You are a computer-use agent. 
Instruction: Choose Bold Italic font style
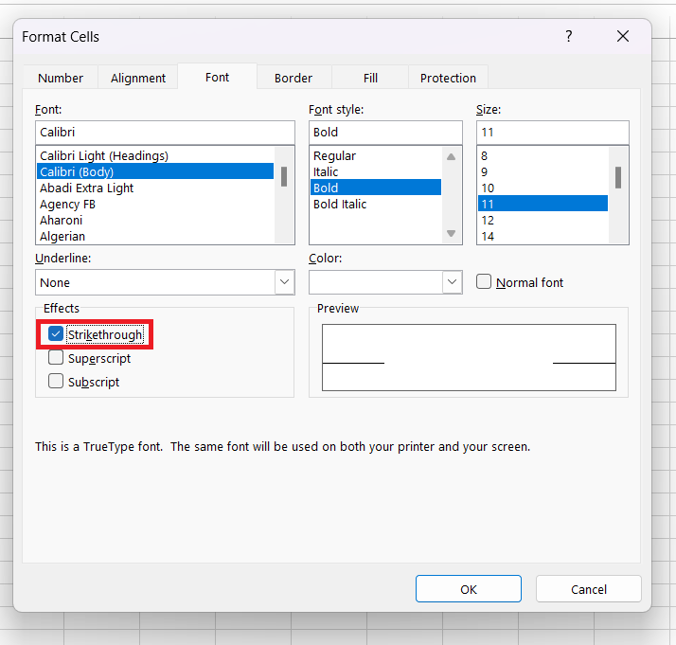(376, 204)
